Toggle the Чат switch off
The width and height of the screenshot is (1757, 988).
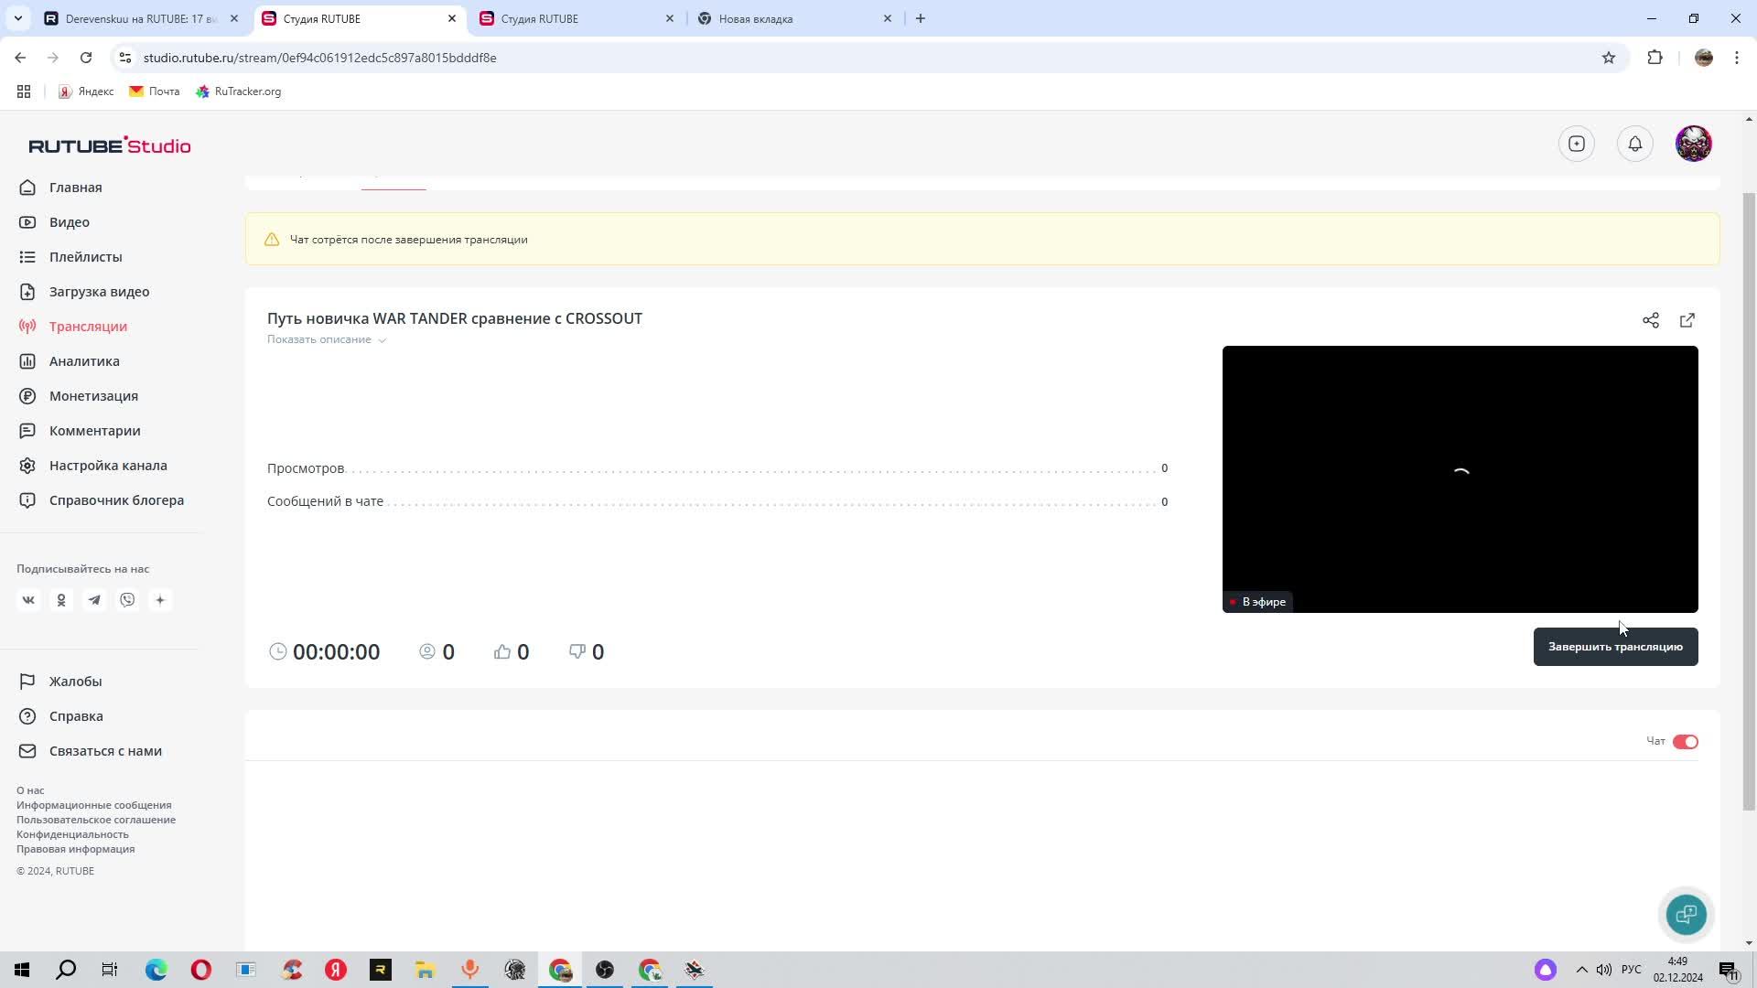(x=1686, y=742)
